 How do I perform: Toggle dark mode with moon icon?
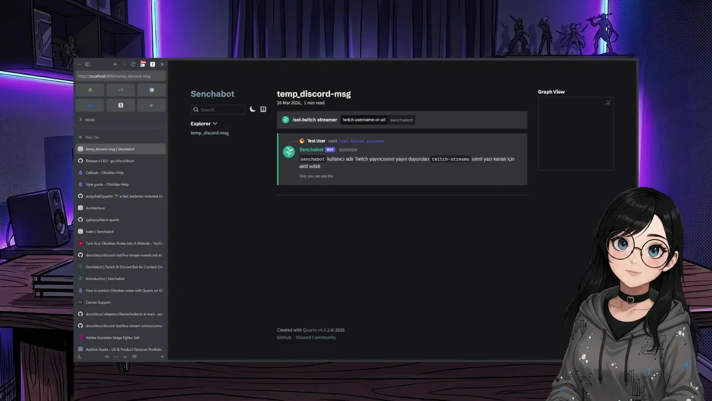[x=253, y=110]
